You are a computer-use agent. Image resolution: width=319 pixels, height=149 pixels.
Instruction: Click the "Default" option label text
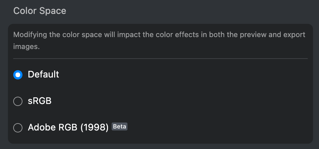(x=43, y=74)
